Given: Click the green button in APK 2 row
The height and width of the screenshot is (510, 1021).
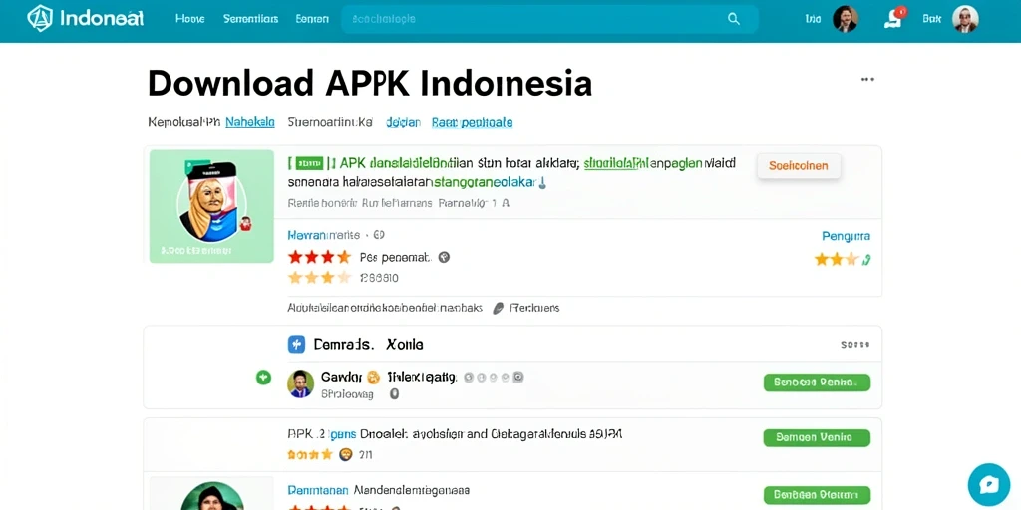Looking at the screenshot, I should (x=817, y=438).
